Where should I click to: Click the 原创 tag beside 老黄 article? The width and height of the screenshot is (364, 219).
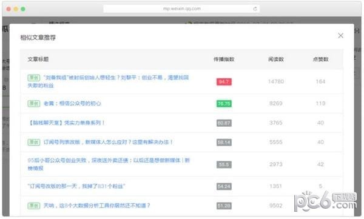(34, 103)
